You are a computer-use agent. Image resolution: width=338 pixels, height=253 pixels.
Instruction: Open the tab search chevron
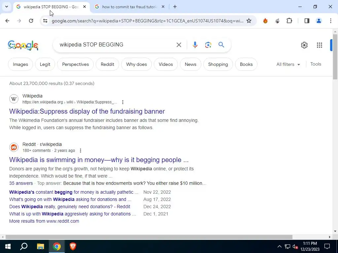7,7
